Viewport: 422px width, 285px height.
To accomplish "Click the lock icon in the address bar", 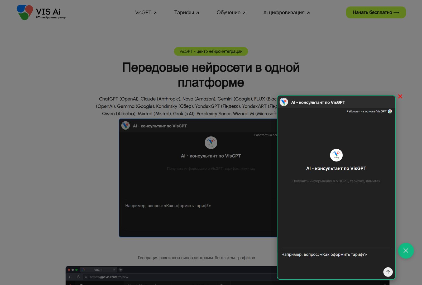I will coord(86,277).
